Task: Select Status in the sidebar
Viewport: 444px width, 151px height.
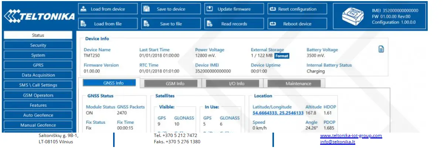Action: (x=38, y=35)
